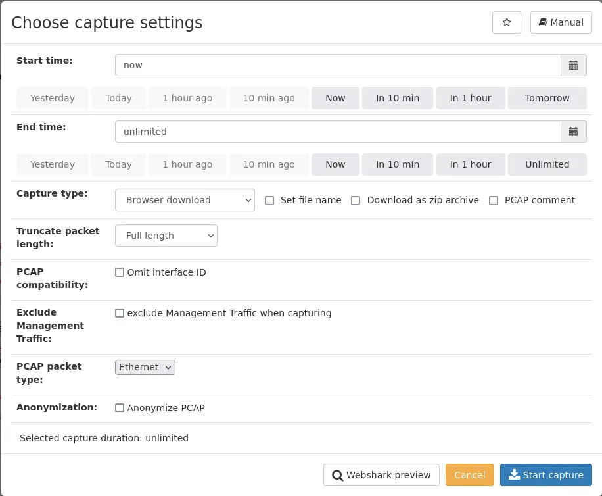
Task: Tick the PCAP comment checkbox
Action: pos(494,201)
